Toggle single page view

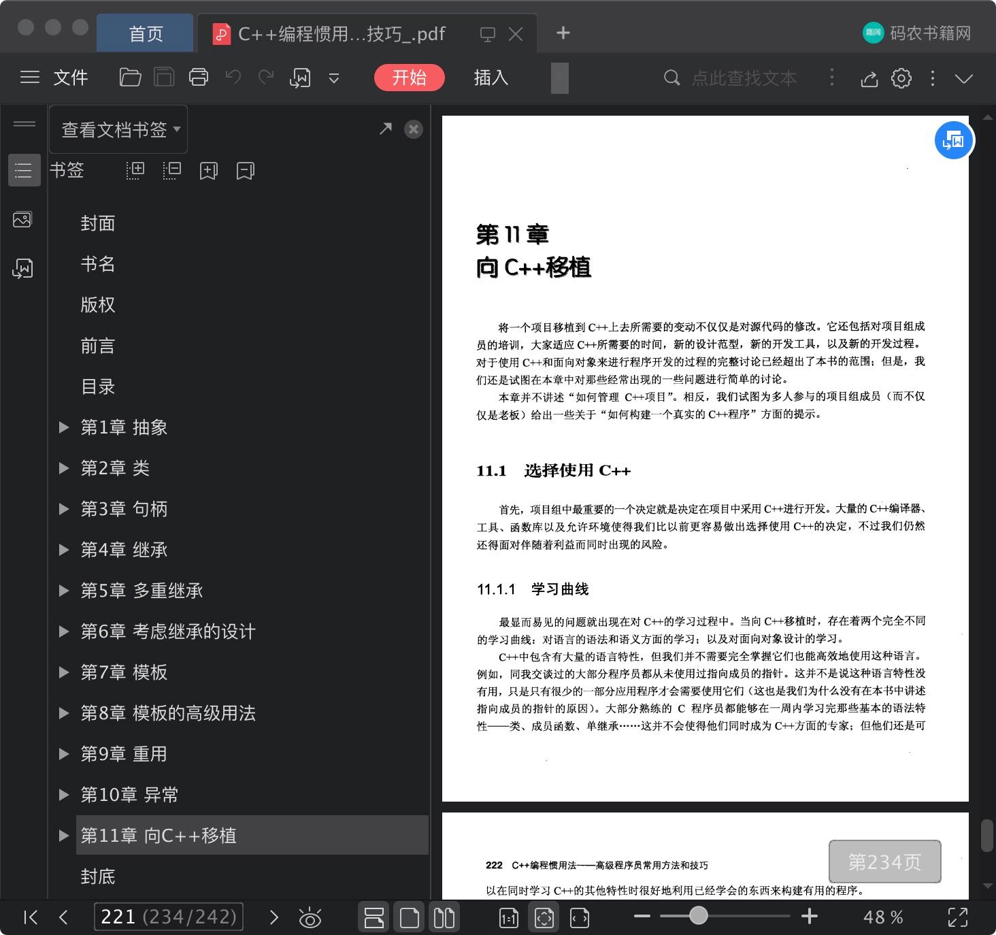410,917
